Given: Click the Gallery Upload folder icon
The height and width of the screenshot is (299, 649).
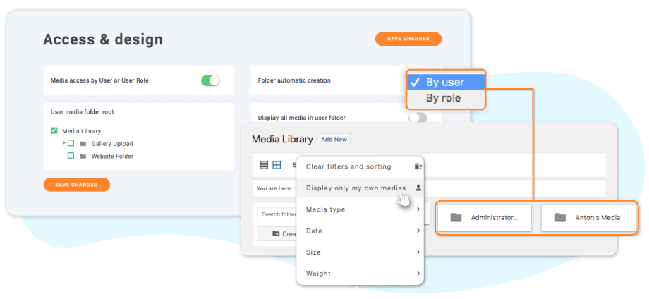Looking at the screenshot, I should coord(83,144).
